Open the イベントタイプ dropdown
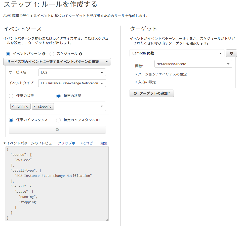 72,83
